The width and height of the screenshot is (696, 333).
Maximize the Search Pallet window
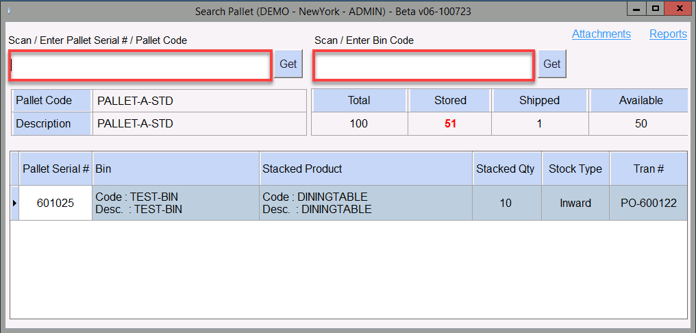[x=655, y=9]
